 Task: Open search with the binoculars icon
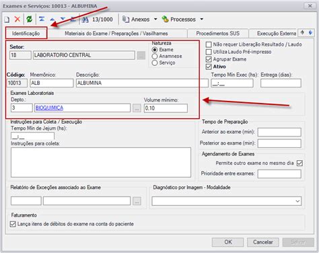85,20
